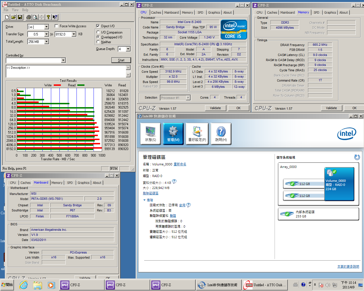This screenshot has width=364, height=291.
Task: Click the 刪除磁碟區 delete volume link
Action: click(150, 193)
